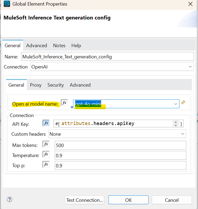Click into the Name text field
The width and height of the screenshot is (198, 209).
[x=107, y=57]
